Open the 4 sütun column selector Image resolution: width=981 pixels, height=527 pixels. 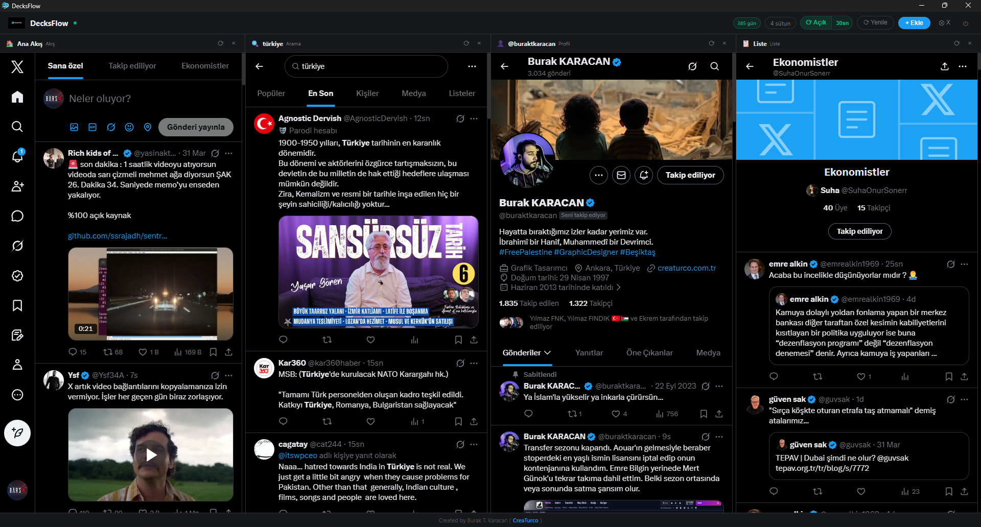pos(780,23)
